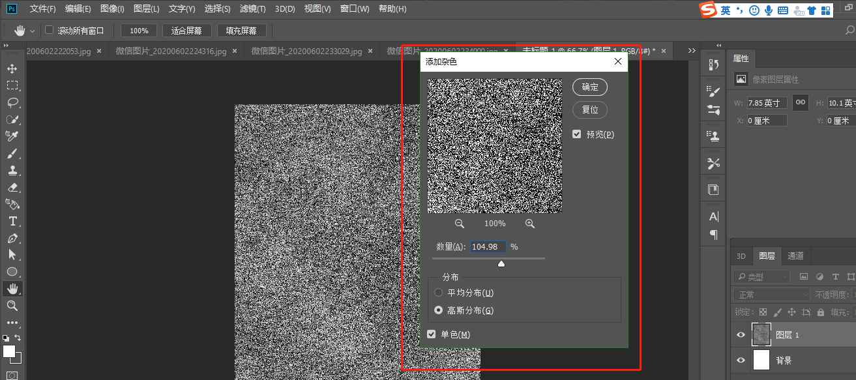Viewport: 856px width, 380px height.
Task: Select the Eyedropper tool
Action: click(14, 136)
